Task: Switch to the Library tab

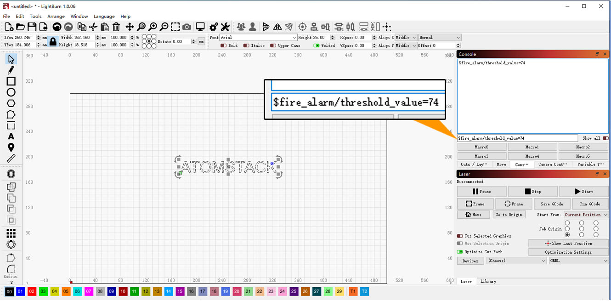Action: [488, 281]
